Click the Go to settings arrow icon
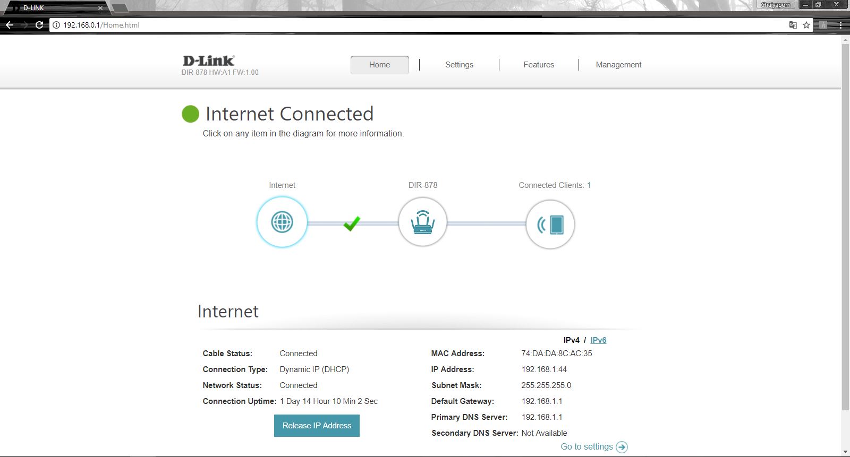 click(622, 447)
